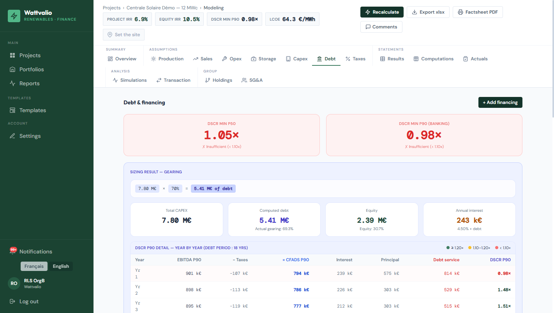Open the SG&A tab
The image size is (554, 313).
point(252,80)
